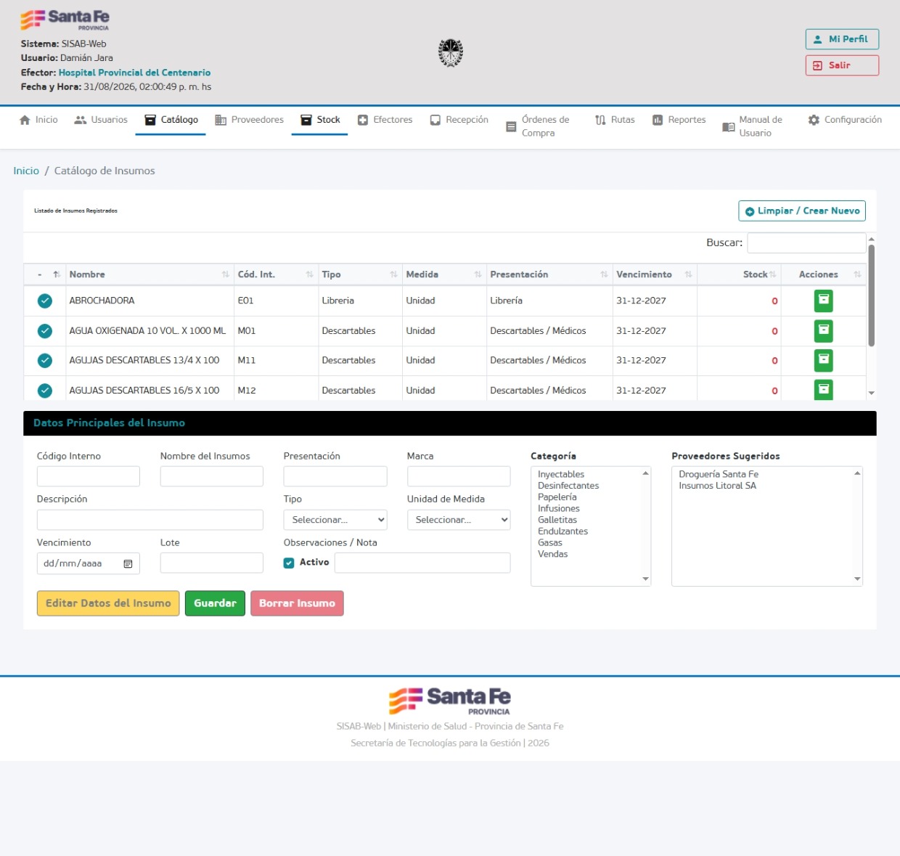Switch to the Proveedores menu item

click(x=250, y=120)
